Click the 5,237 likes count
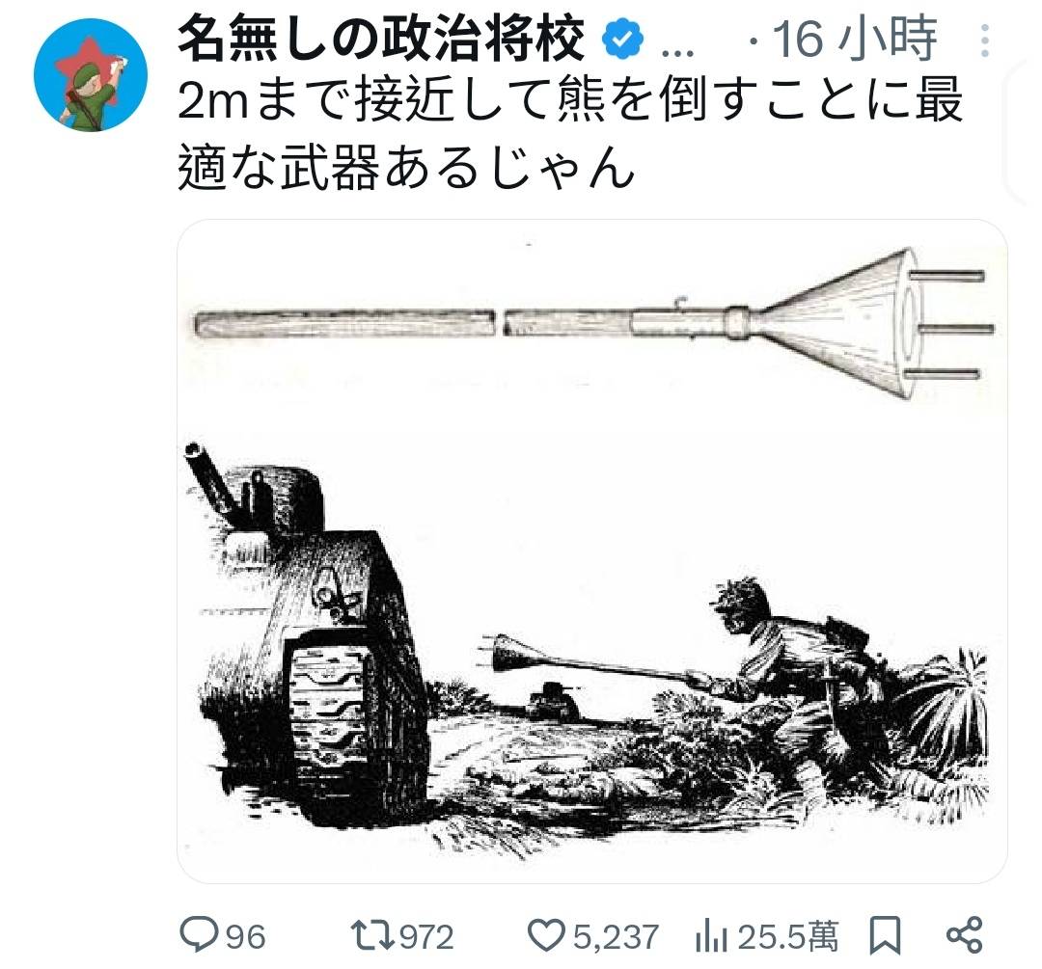The height and width of the screenshot is (969, 1042). click(616, 937)
